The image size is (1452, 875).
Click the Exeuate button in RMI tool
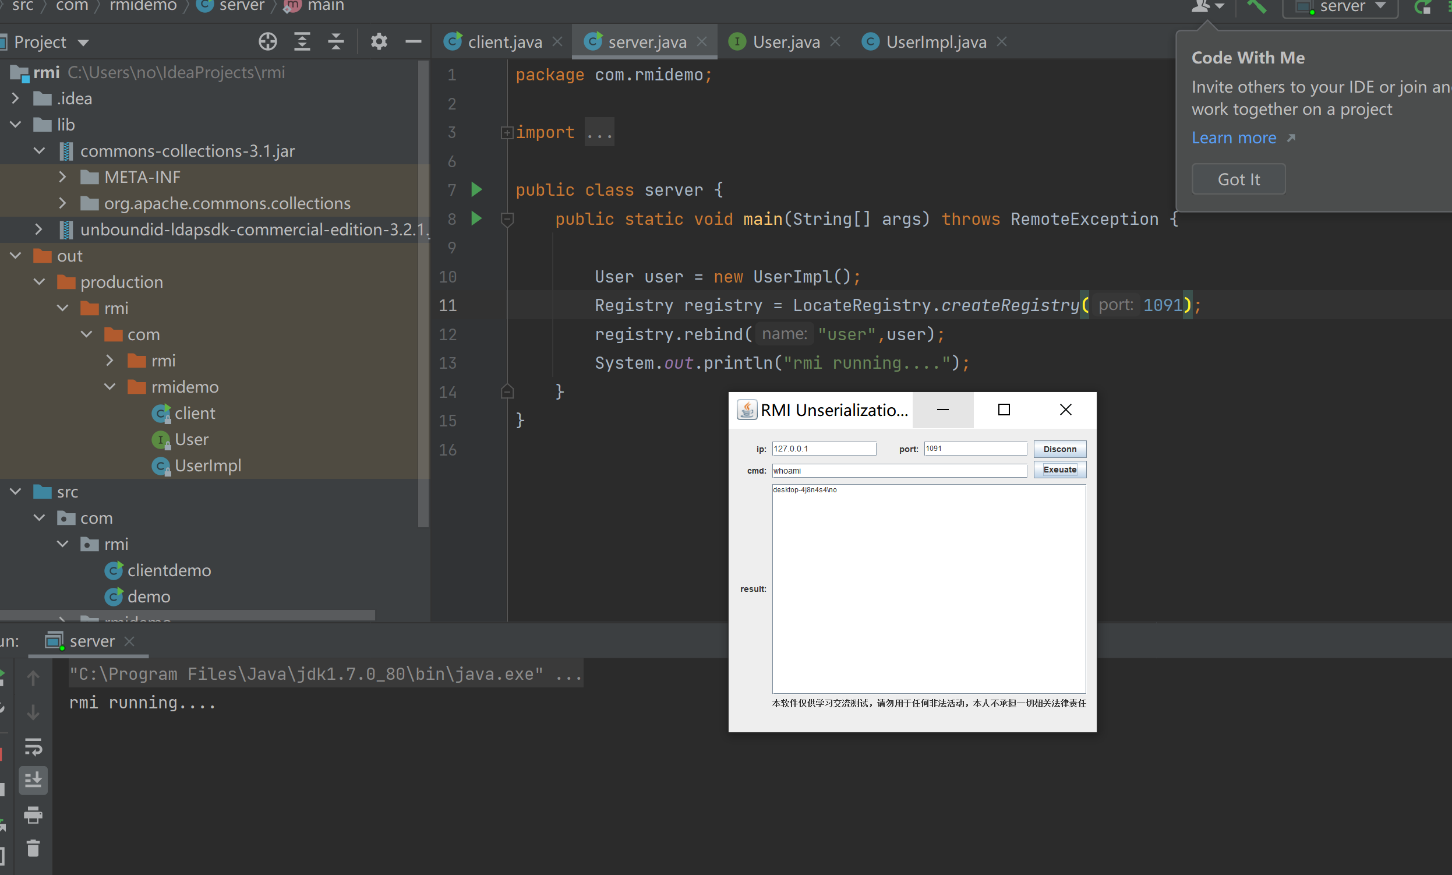pyautogui.click(x=1059, y=470)
